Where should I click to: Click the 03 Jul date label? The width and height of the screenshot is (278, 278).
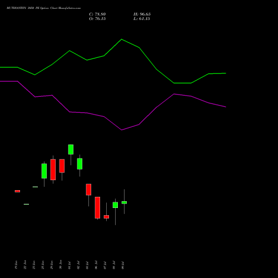click(x=87, y=265)
